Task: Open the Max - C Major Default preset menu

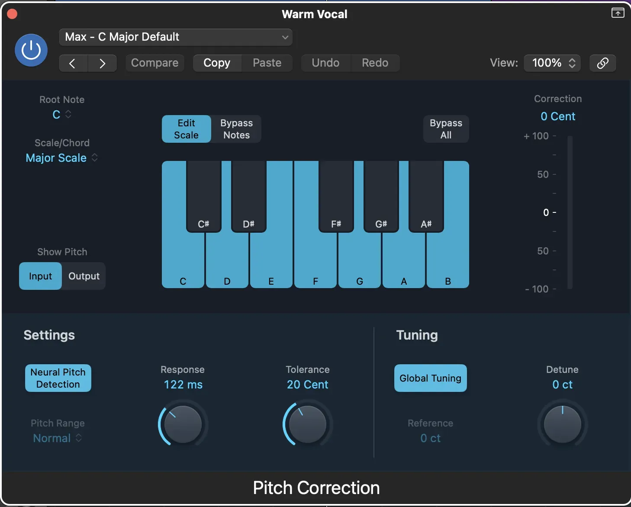Action: tap(176, 37)
